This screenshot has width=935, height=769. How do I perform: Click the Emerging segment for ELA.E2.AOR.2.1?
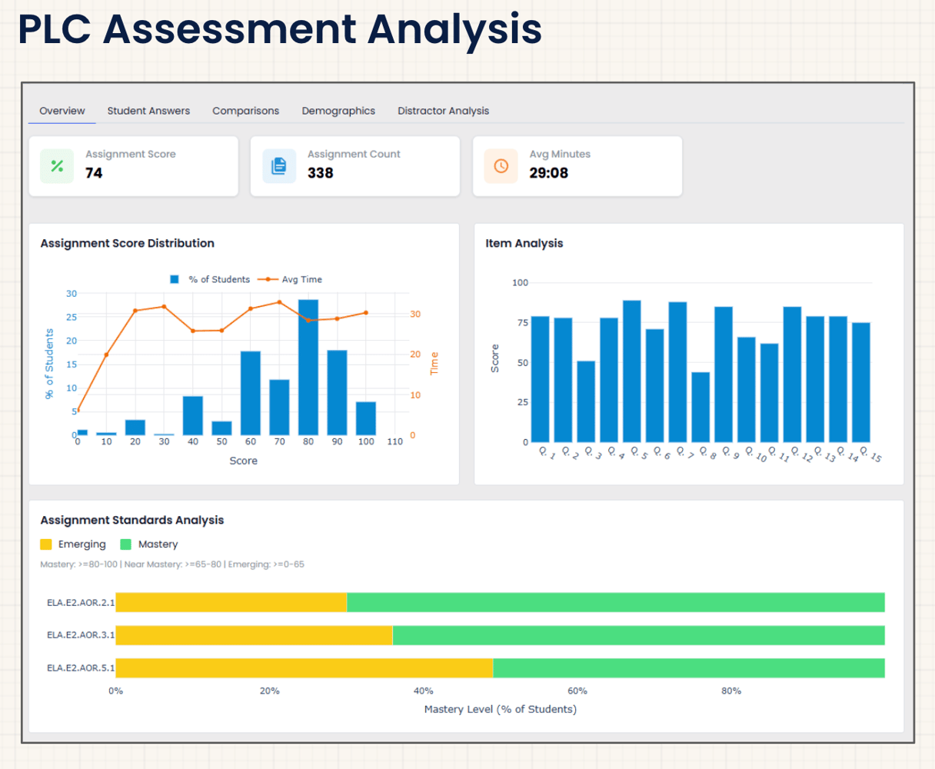(x=231, y=602)
